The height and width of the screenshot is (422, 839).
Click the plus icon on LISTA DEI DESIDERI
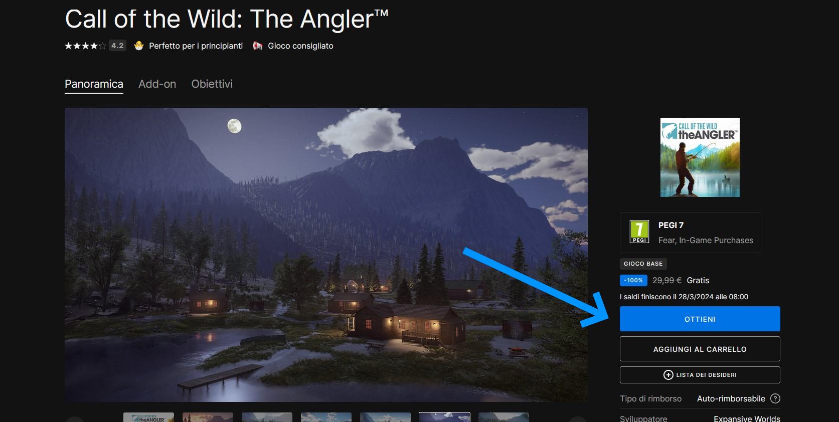tap(668, 375)
